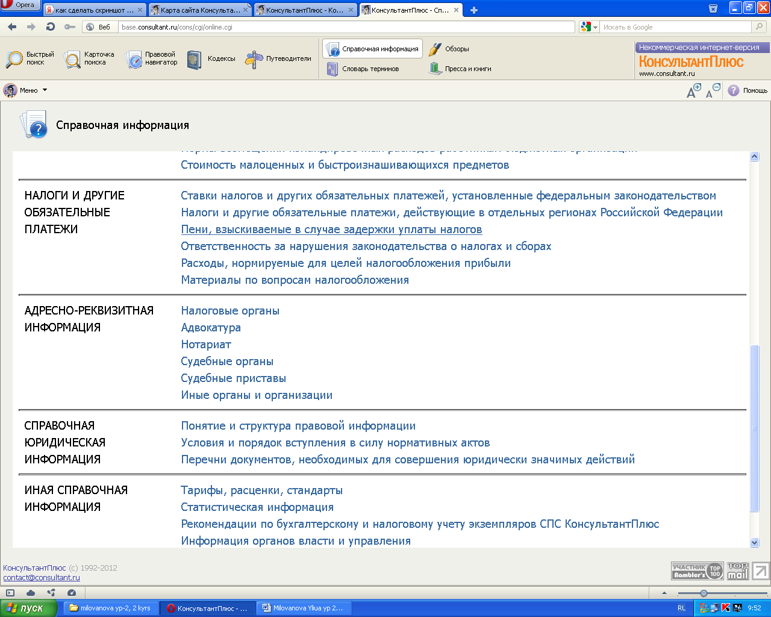The height and width of the screenshot is (617, 771).
Task: Switch to tab КонсультантПлюс - Ко...
Action: 305,10
